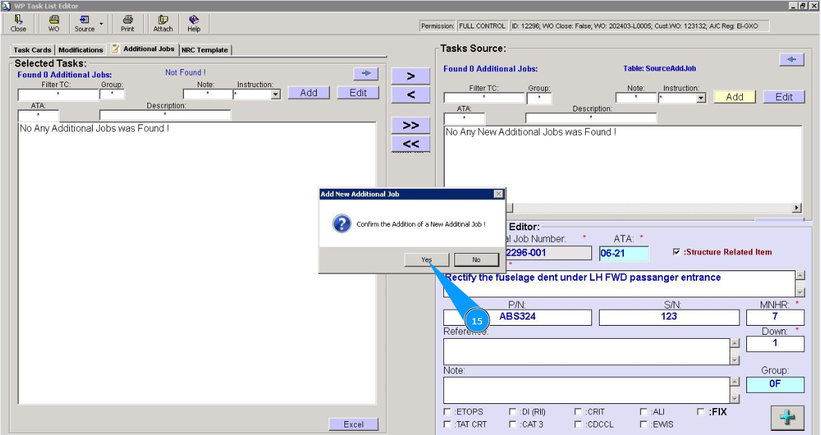Uncheck Structure Related Item checkbox
Viewport: 821px width, 435px height.
[x=676, y=252]
